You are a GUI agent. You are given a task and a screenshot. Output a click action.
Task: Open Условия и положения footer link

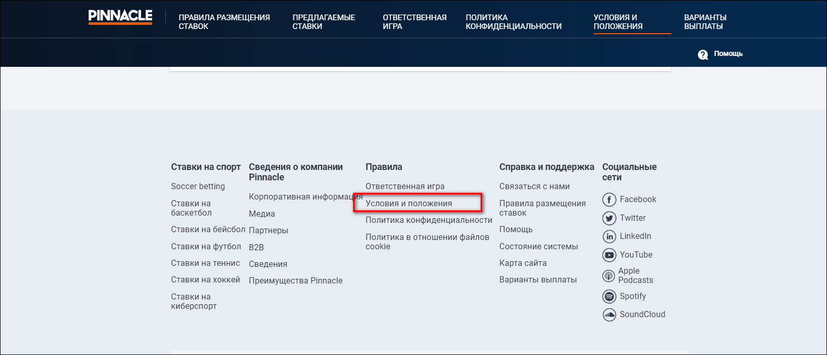pyautogui.click(x=409, y=204)
